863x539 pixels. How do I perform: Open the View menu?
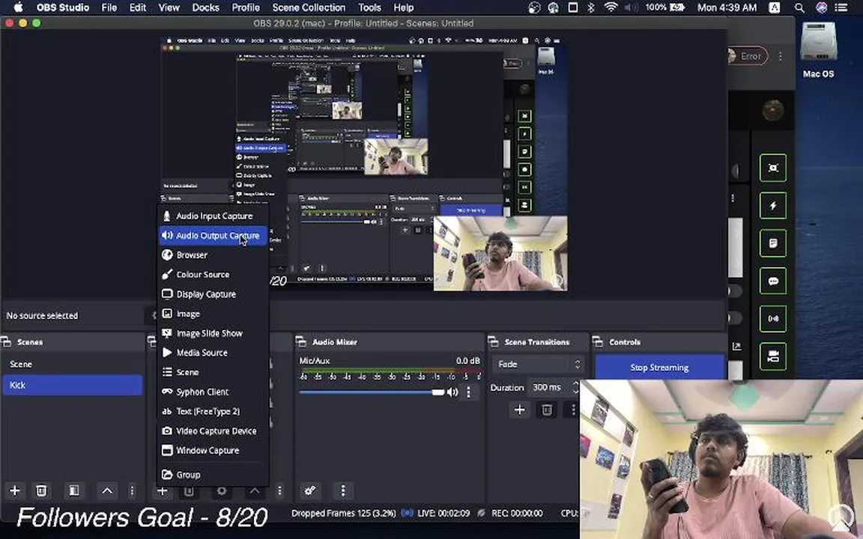point(169,7)
